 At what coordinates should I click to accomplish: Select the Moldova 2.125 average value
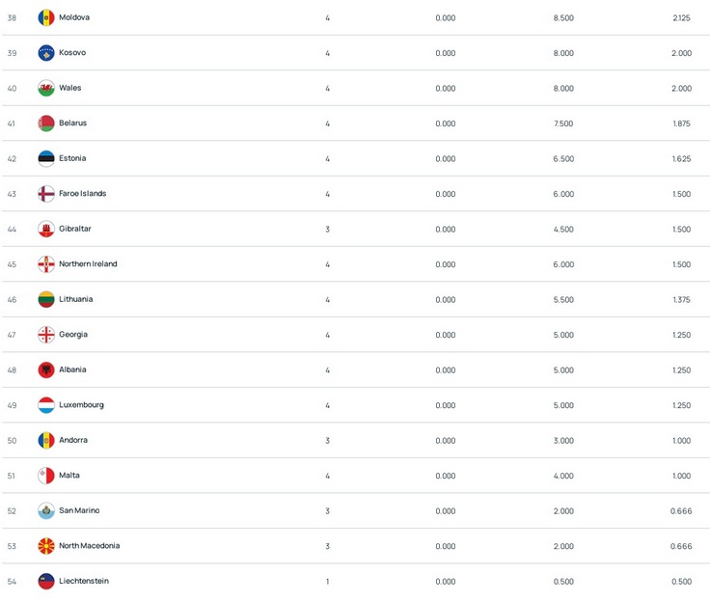[681, 18]
